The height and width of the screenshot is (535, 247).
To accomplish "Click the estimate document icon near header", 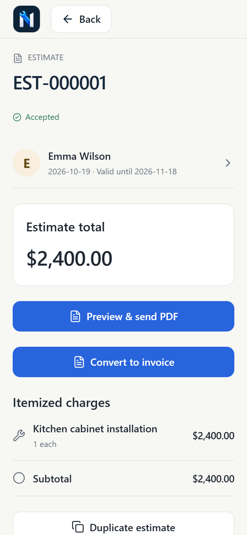I will tap(18, 58).
